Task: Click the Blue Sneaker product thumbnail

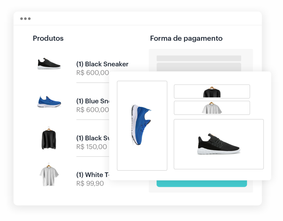Action: [49, 101]
